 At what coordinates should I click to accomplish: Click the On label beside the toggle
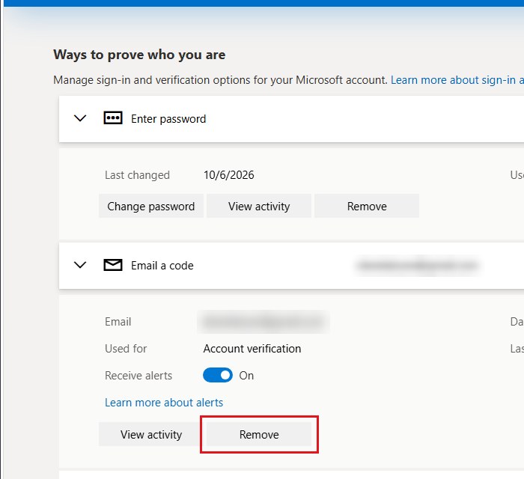tap(246, 376)
